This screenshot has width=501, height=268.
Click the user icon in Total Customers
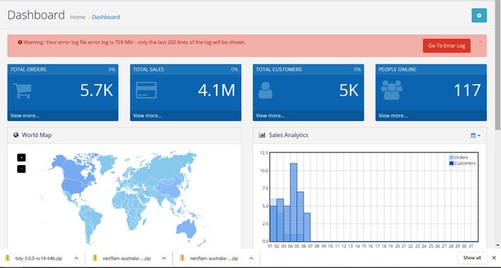tap(265, 90)
